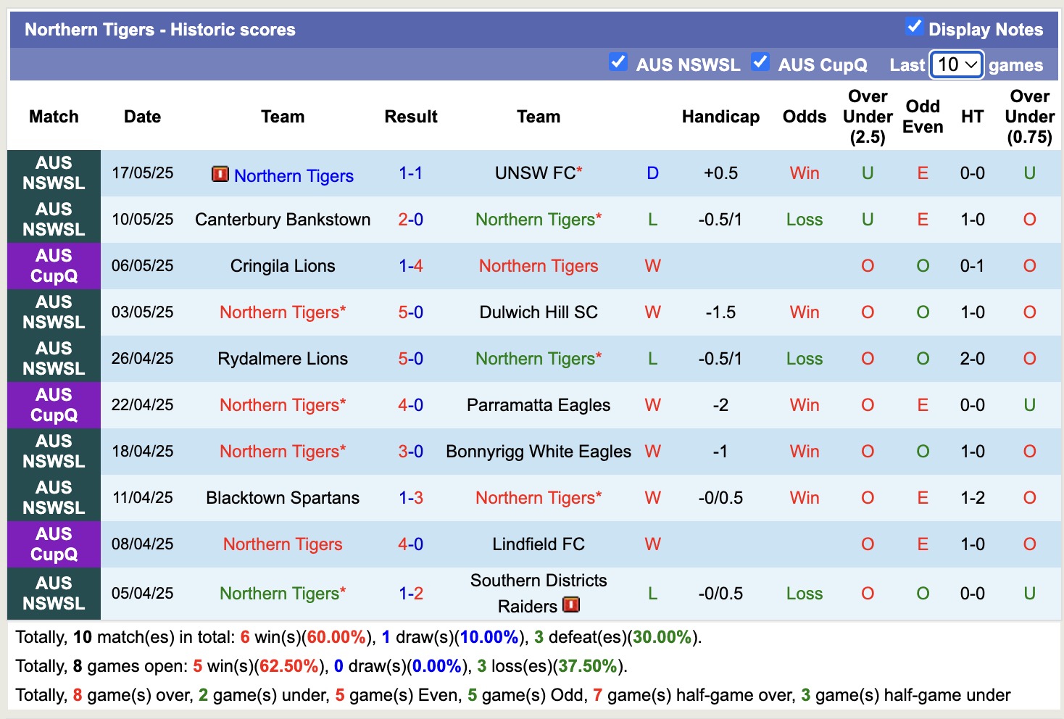The width and height of the screenshot is (1064, 719).
Task: Open 1-1 score of the UNSW FC match
Action: [x=410, y=173]
